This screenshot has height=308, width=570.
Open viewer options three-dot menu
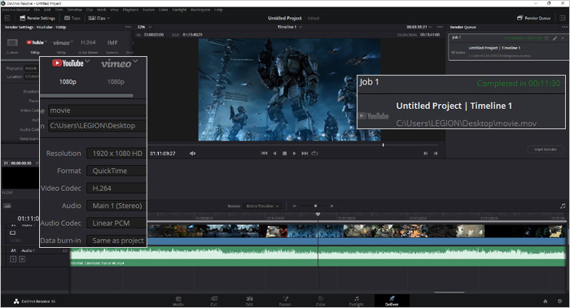[440, 27]
